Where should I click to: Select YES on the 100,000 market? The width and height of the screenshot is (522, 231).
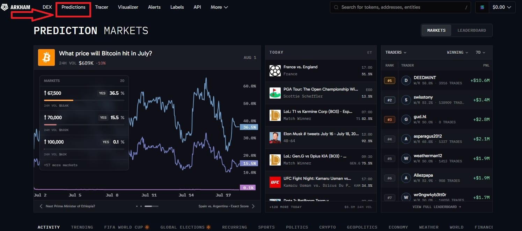(106, 142)
